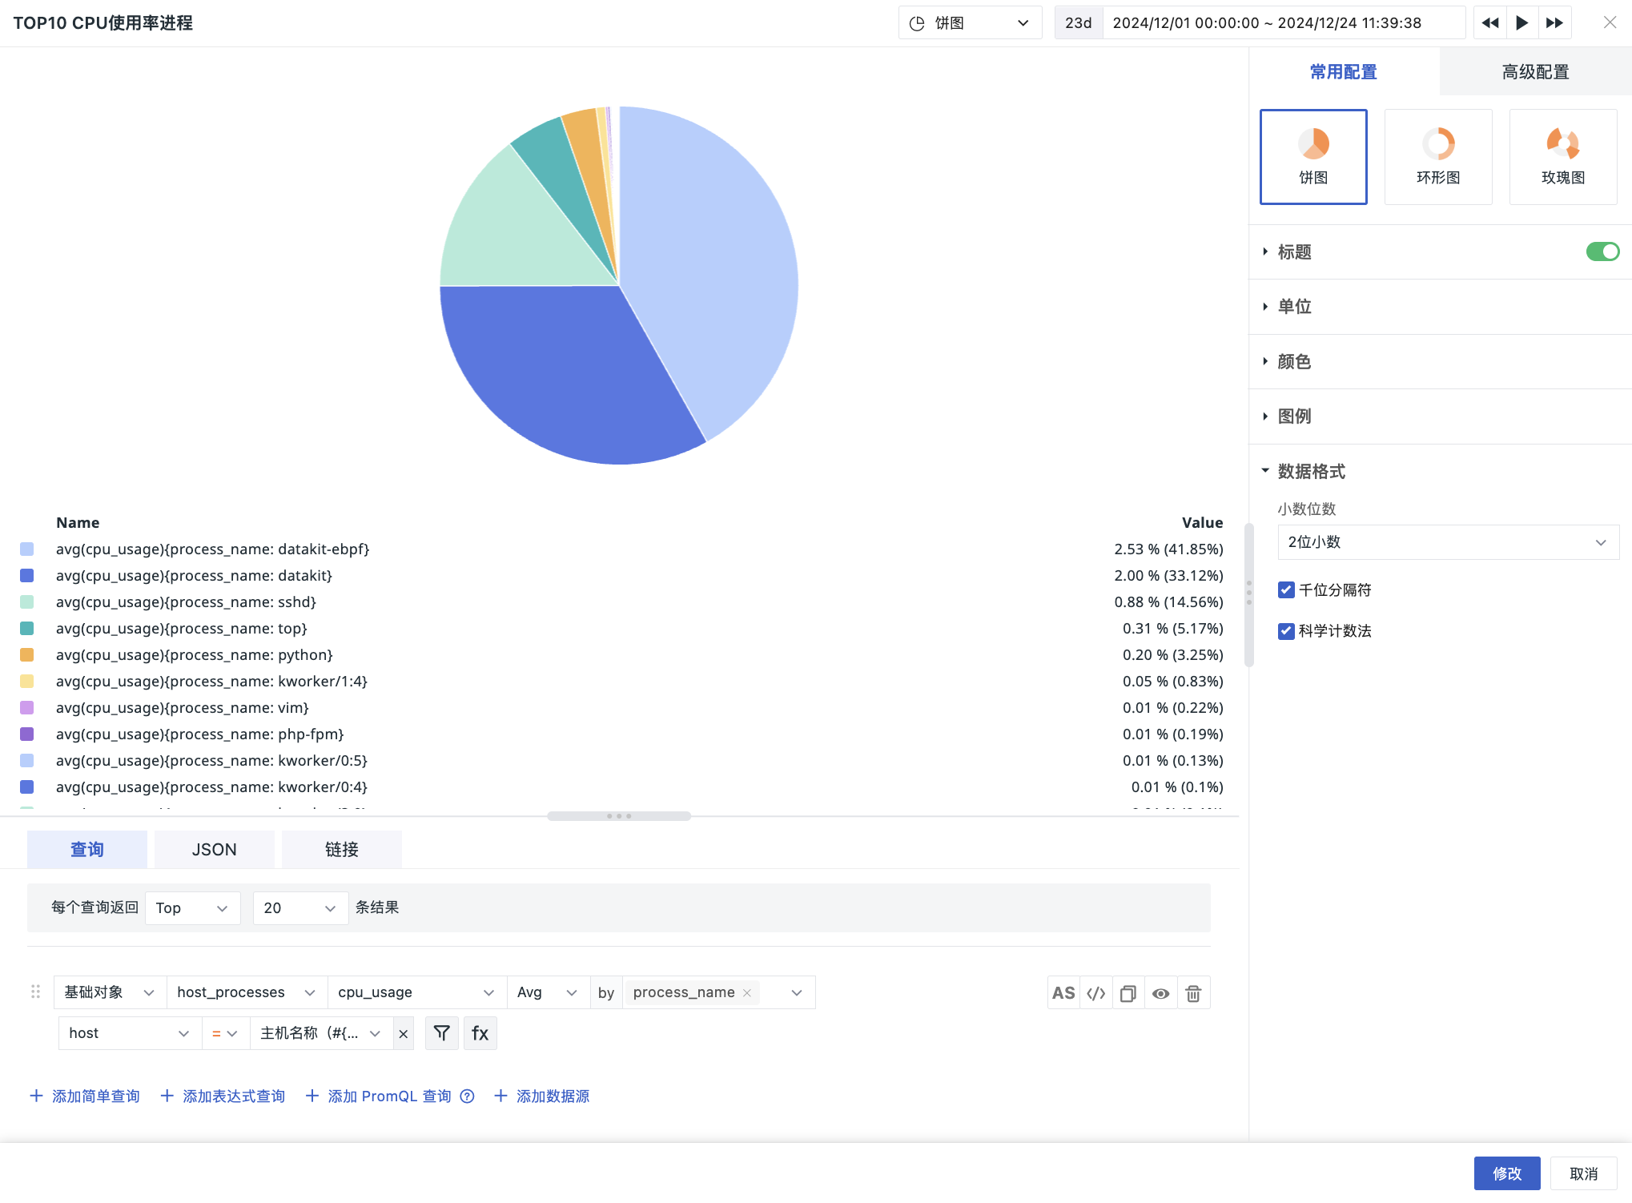
Task: Delete the query with trash icon
Action: click(x=1193, y=993)
